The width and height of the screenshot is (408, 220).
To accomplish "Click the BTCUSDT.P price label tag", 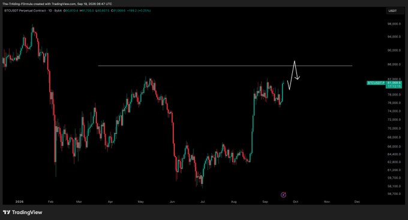I will pyautogui.click(x=376, y=83).
